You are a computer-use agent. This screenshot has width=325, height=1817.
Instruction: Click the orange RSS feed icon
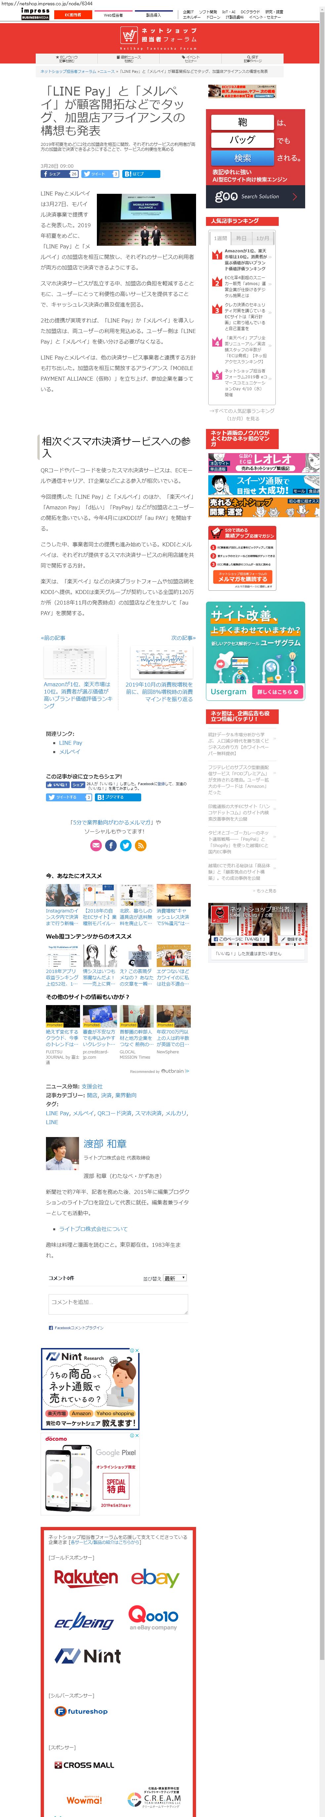point(140,845)
